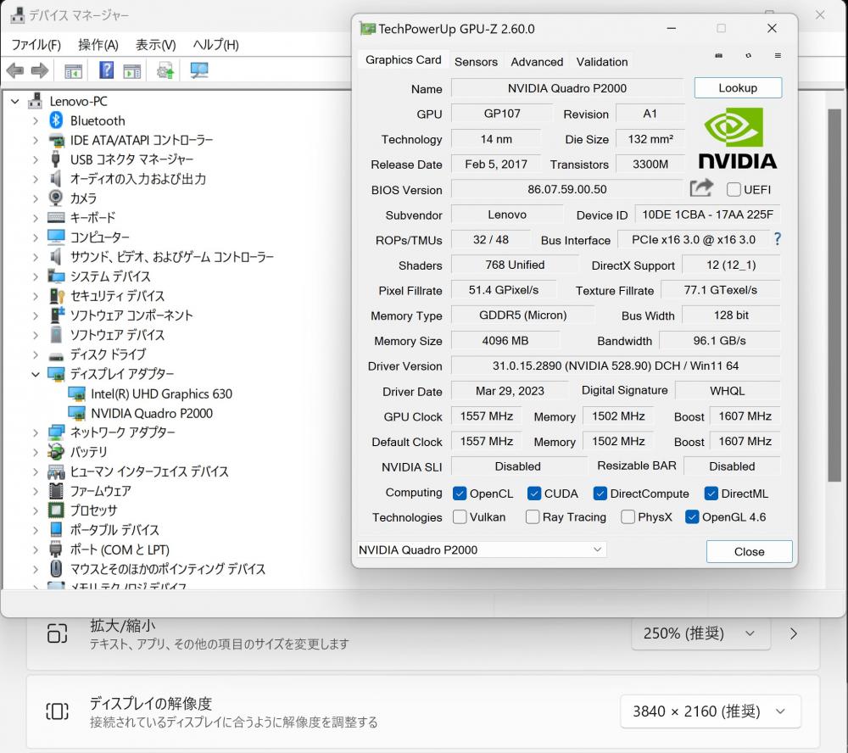This screenshot has width=848, height=753.
Task: Collapse the Lenovo-PC root node
Action: (15, 101)
